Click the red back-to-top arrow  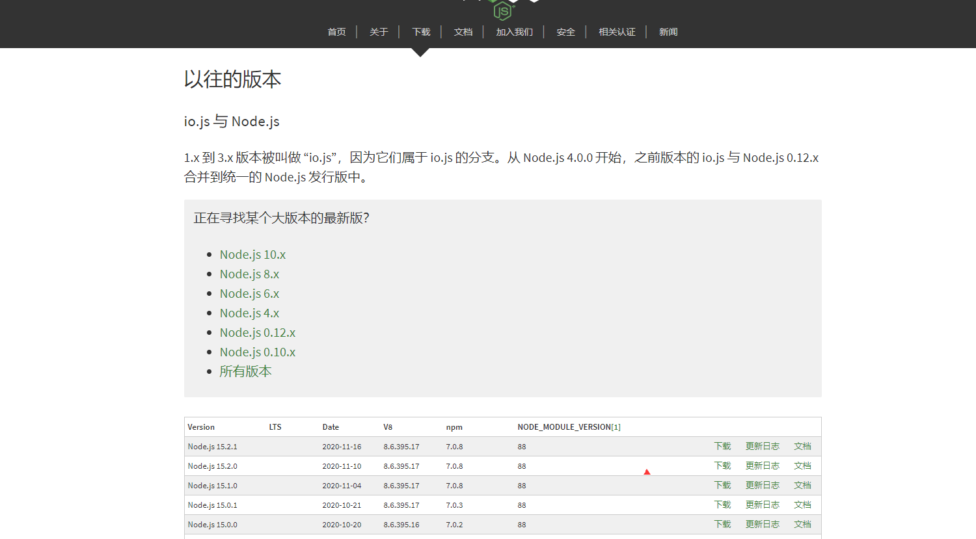pos(647,471)
